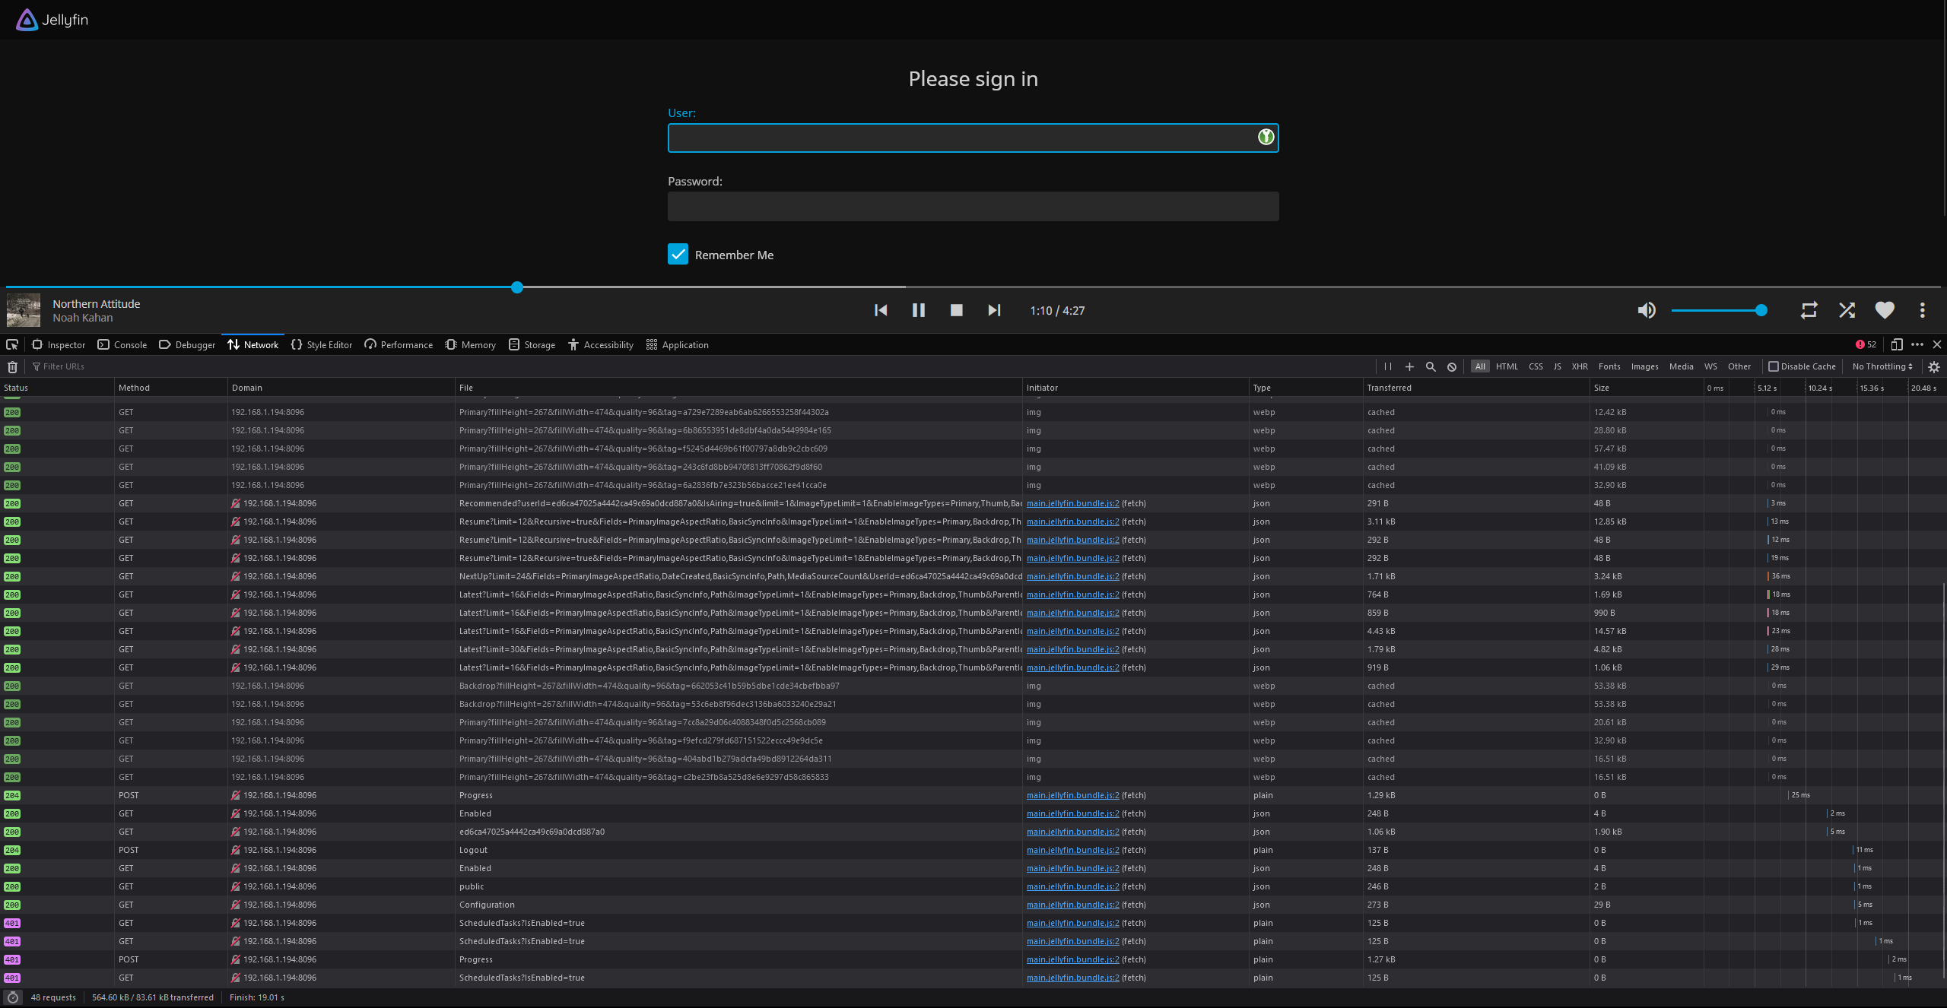
Task: Clear all network requests with trash icon
Action: [12, 366]
